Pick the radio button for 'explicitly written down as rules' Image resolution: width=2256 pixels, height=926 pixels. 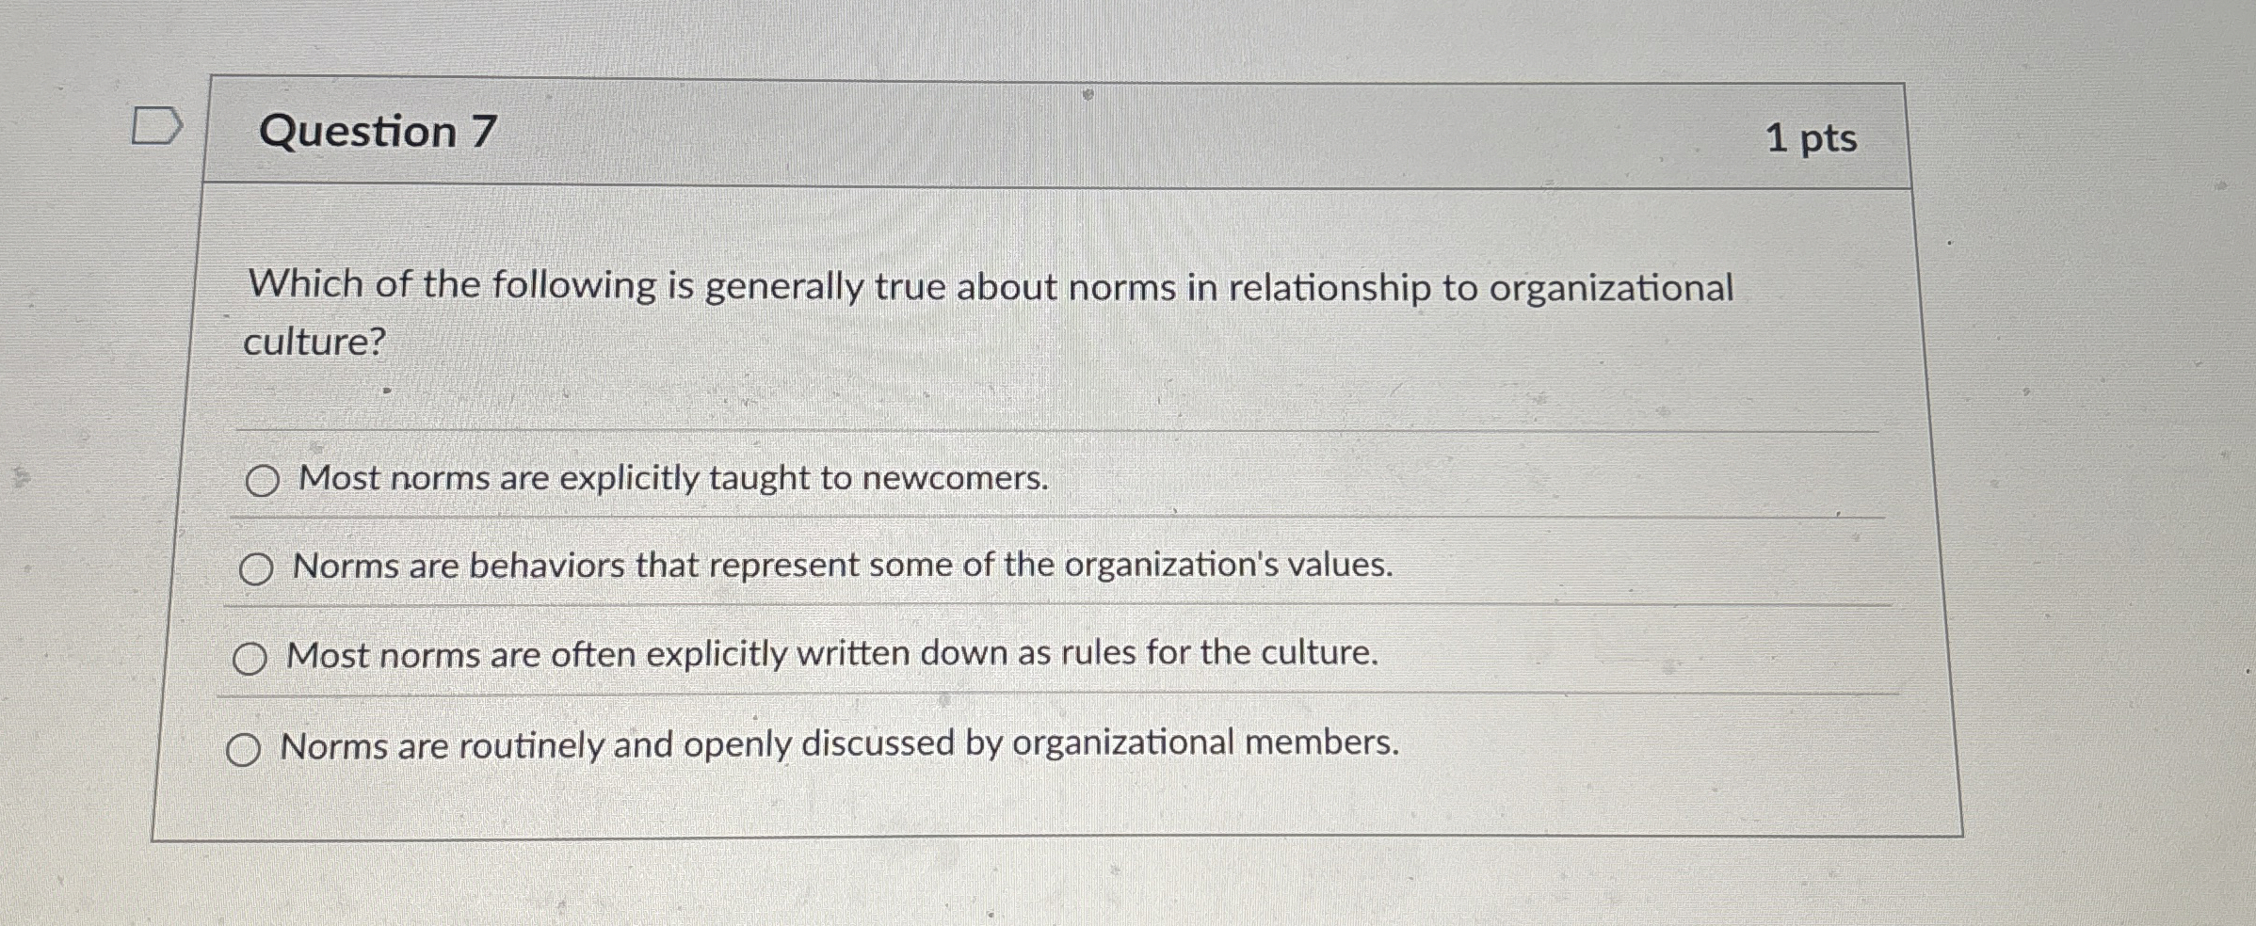click(x=250, y=658)
